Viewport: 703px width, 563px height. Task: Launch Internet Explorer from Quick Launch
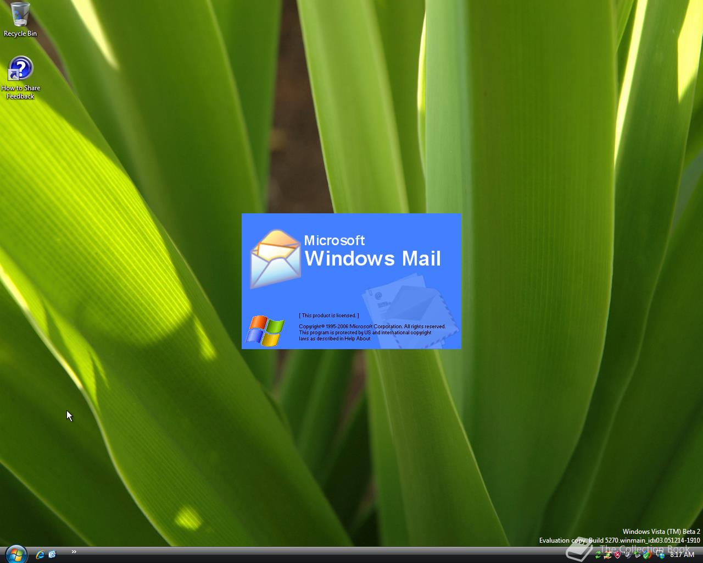(x=40, y=555)
